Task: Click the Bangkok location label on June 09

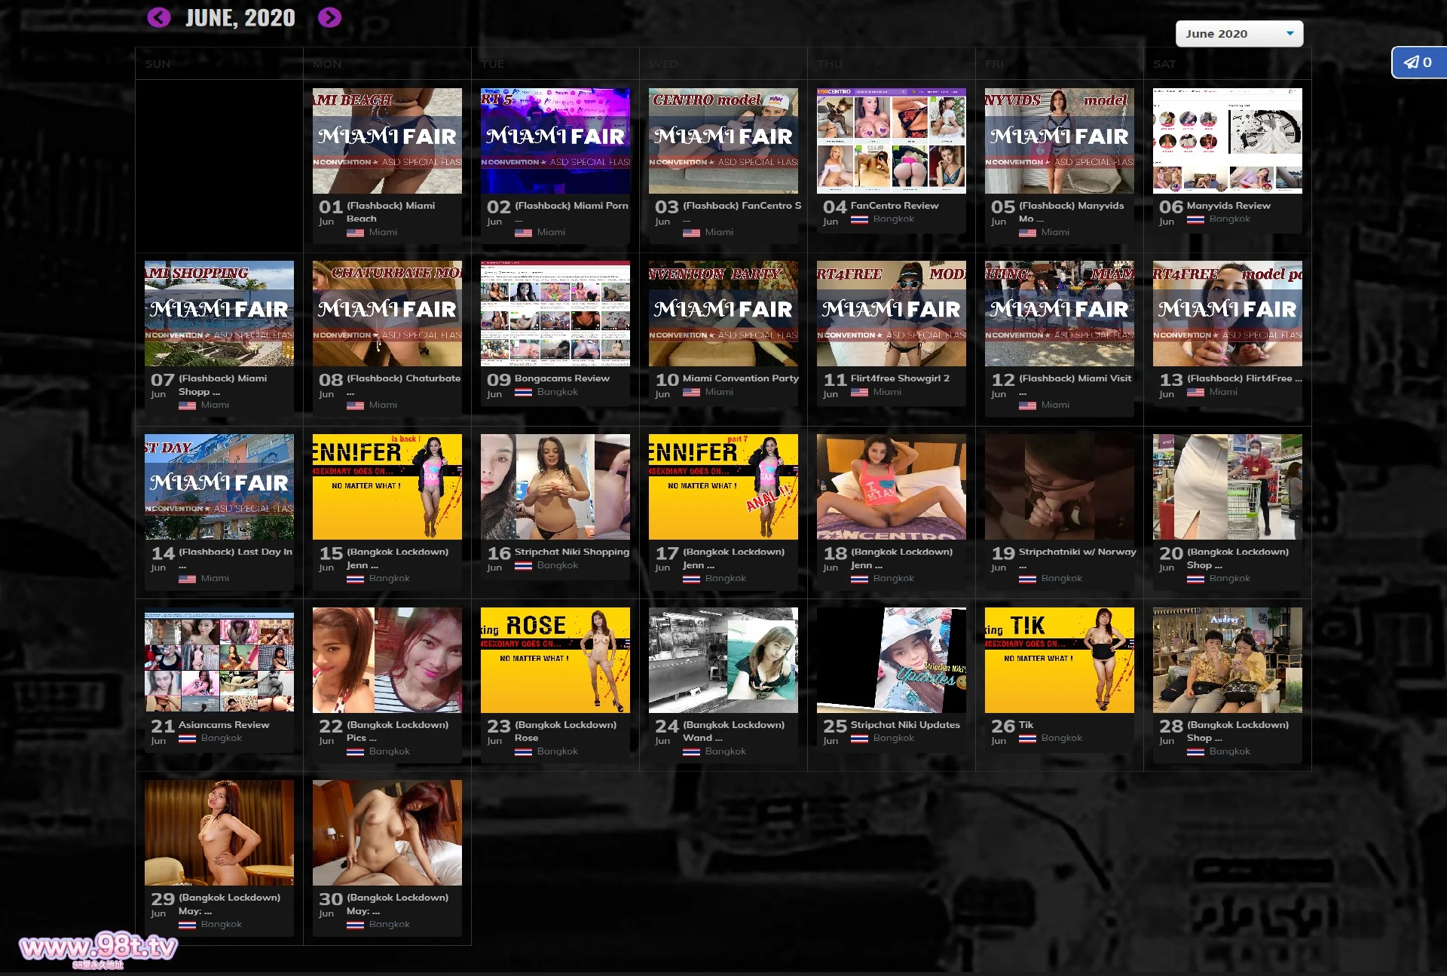Action: point(557,392)
